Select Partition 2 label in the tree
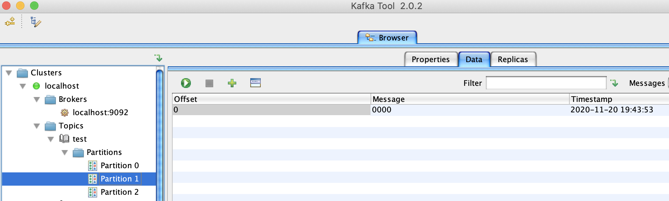 click(x=120, y=192)
